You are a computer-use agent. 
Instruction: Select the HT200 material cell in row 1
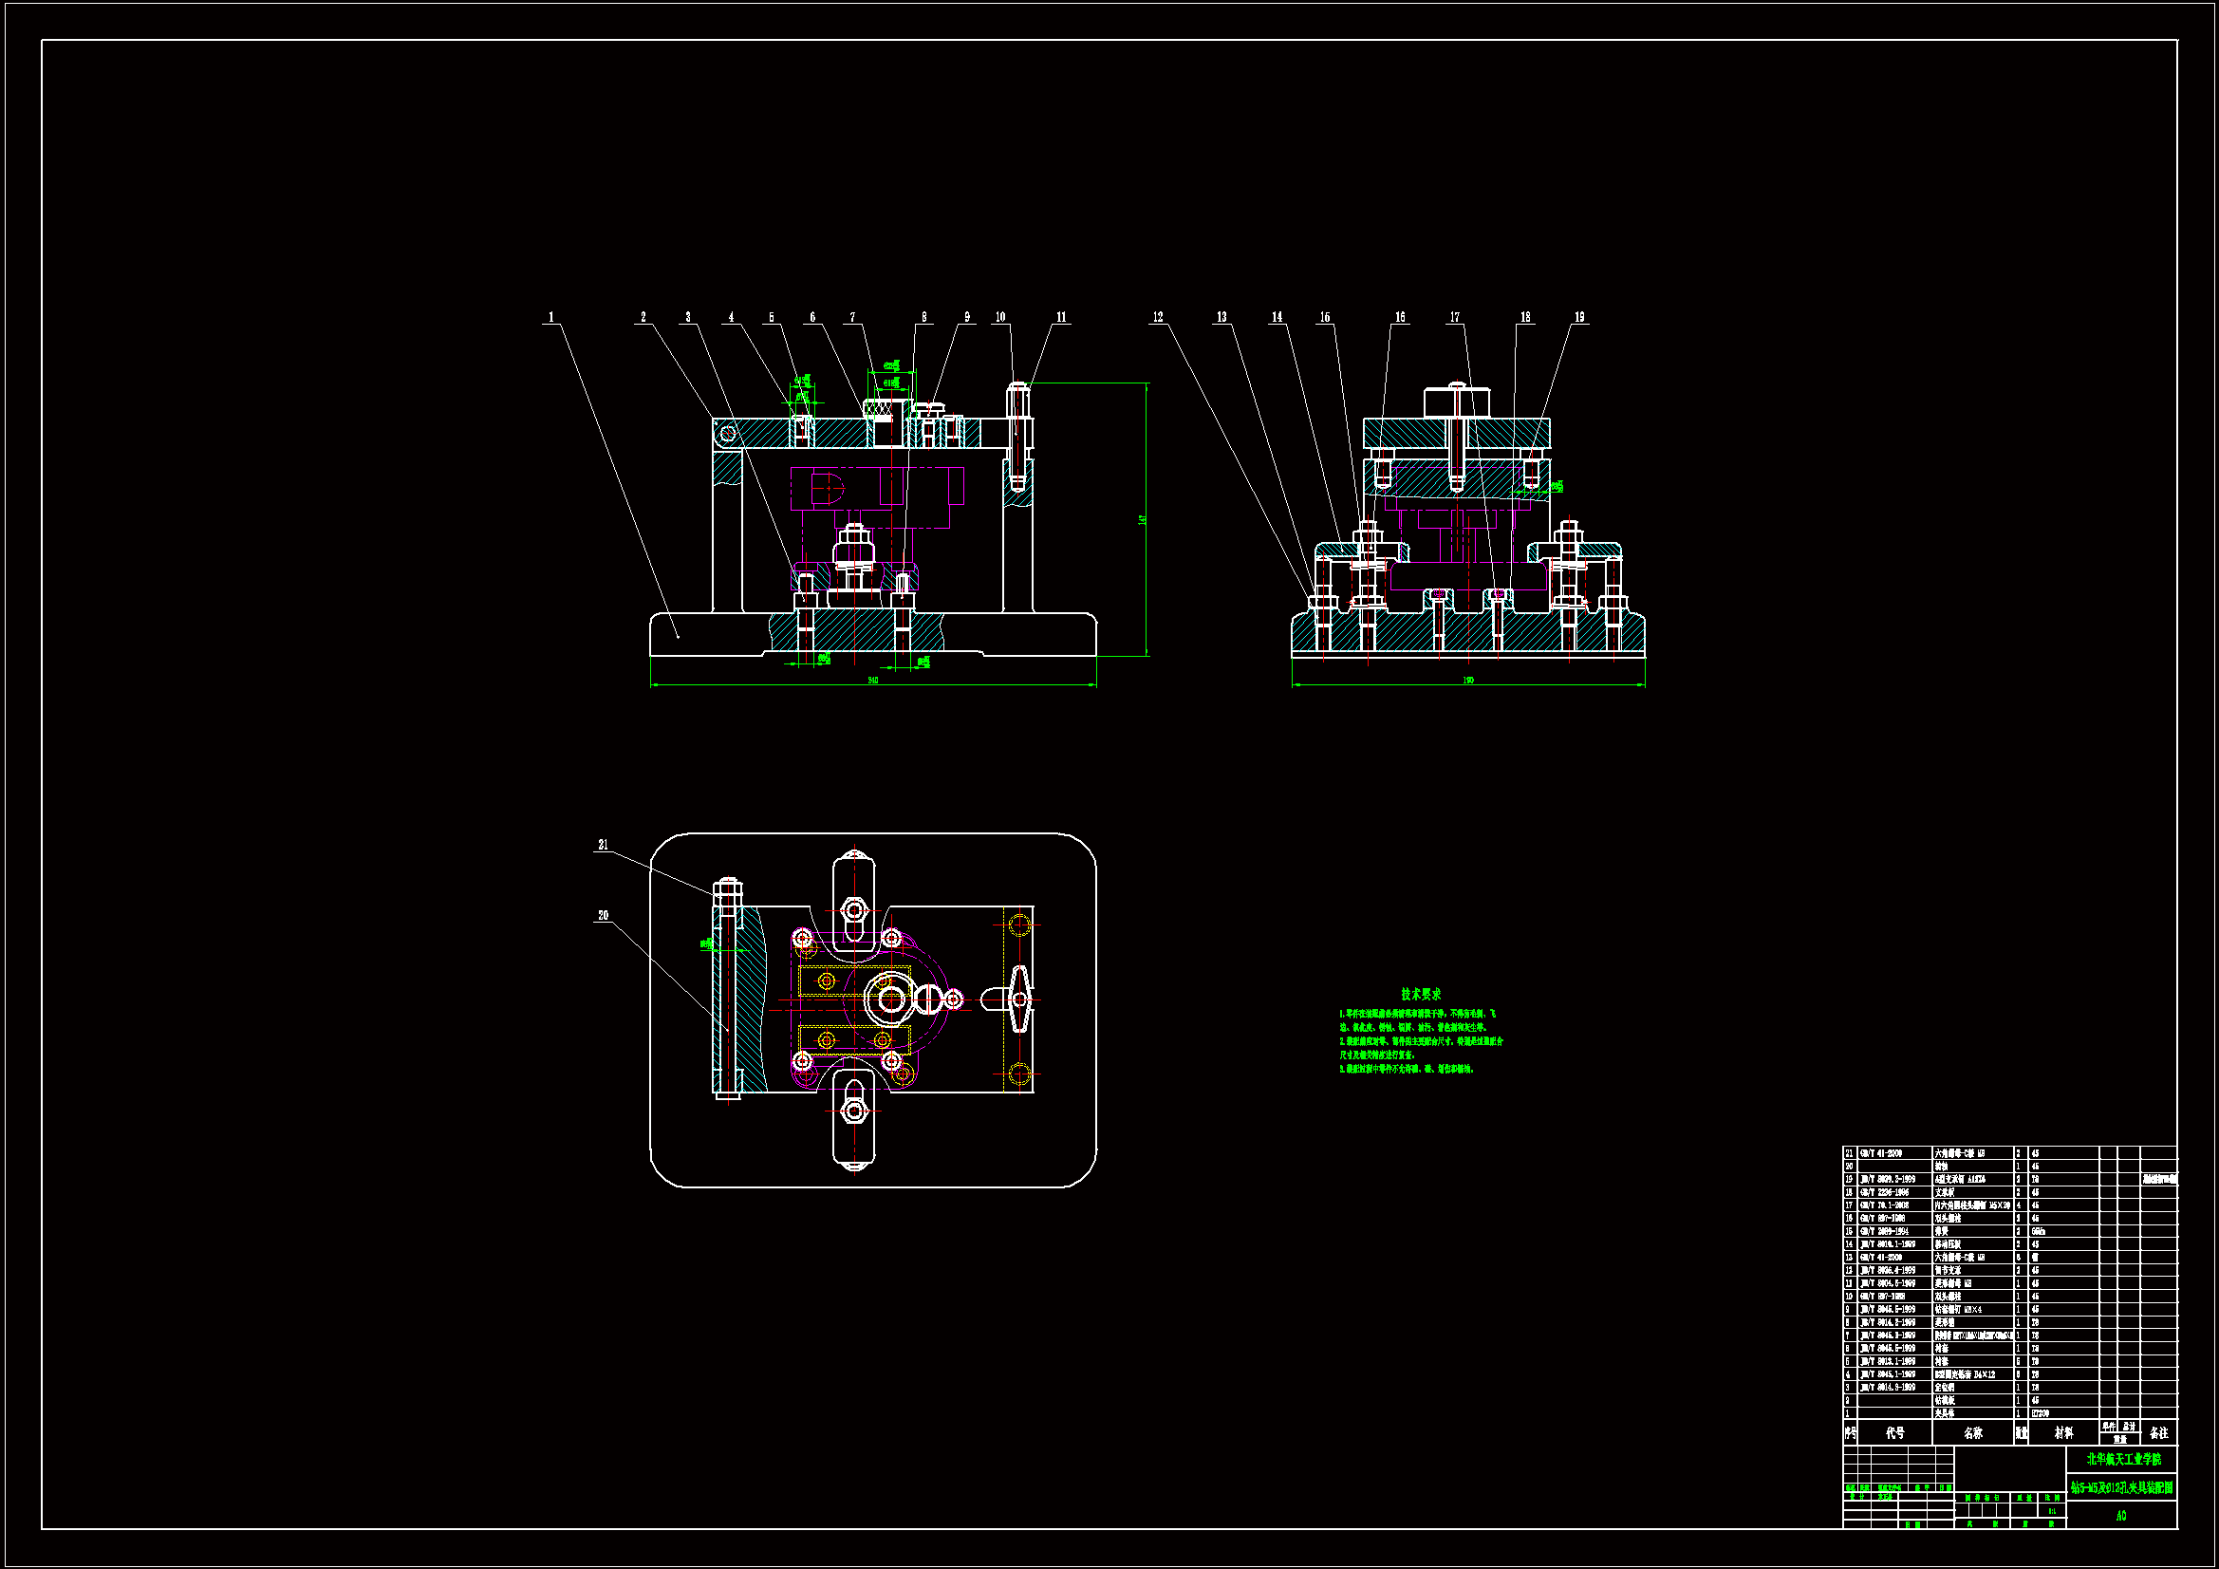(2040, 1413)
